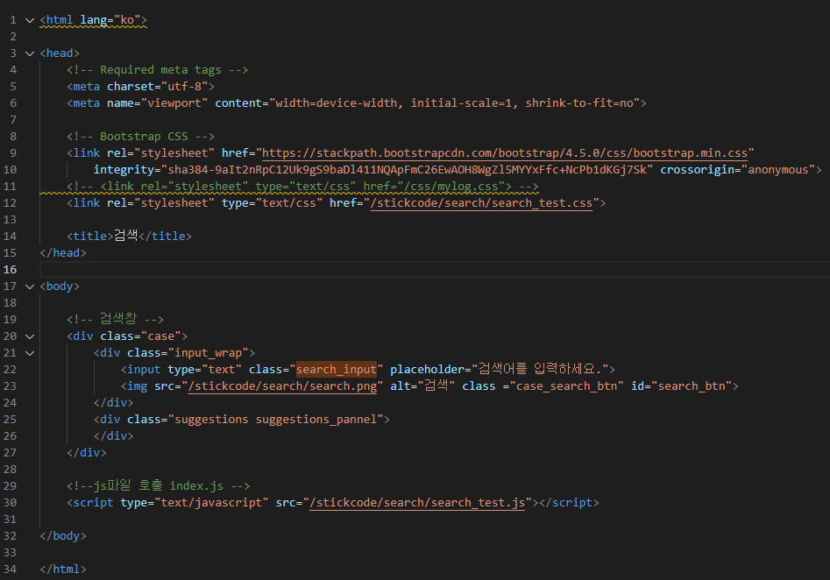Click the js파일 호출 index.js comment

coord(159,485)
